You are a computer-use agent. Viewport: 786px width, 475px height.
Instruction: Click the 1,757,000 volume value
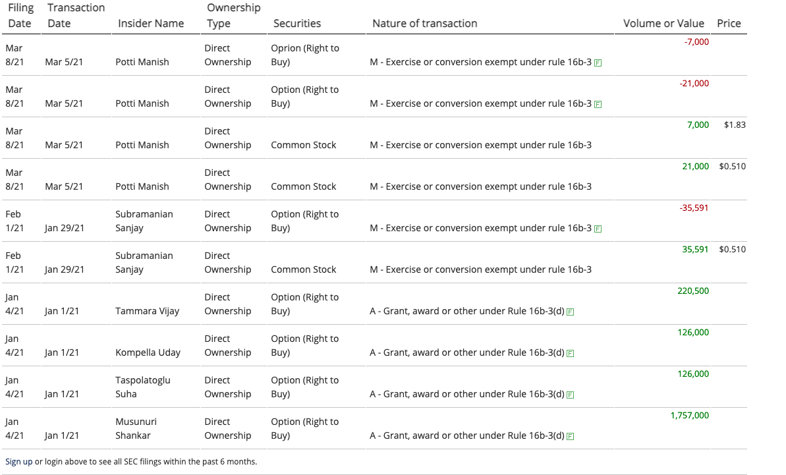coord(690,415)
